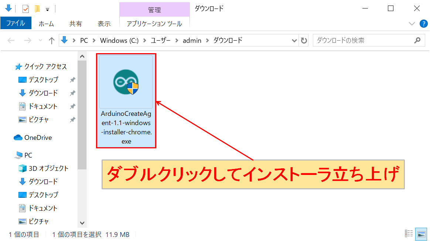This screenshot has height=241, width=430.
Task: Switch to large icons view layout
Action: [x=421, y=233]
